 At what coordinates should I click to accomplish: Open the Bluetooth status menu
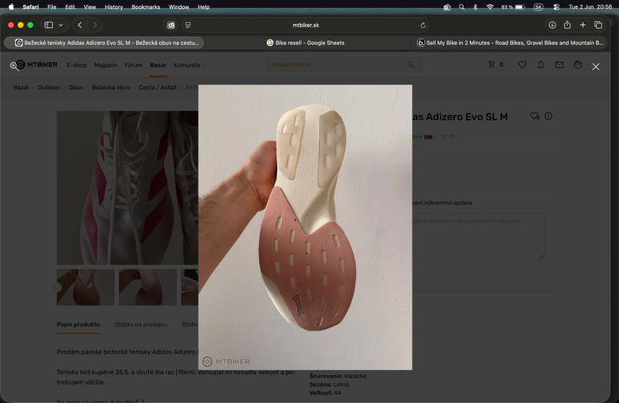coord(475,6)
